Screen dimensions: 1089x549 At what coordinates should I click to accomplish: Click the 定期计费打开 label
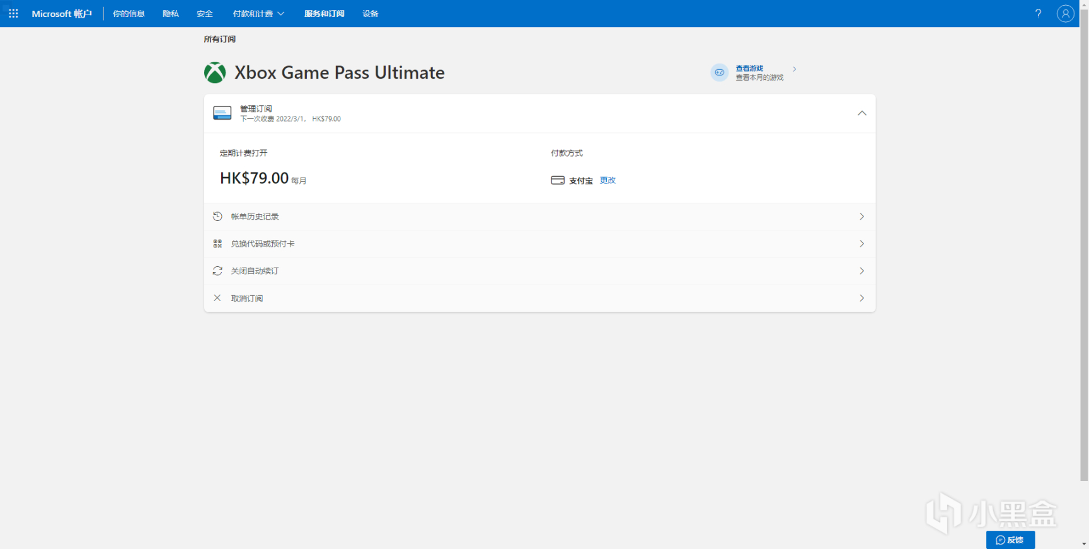click(x=243, y=153)
